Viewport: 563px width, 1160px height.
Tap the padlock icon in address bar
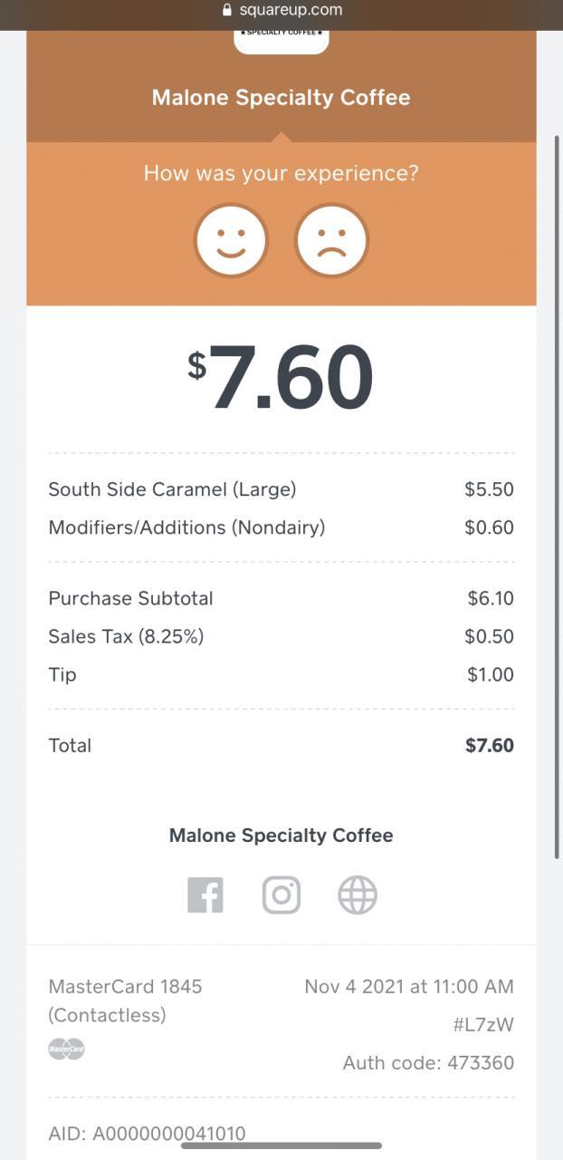click(227, 11)
